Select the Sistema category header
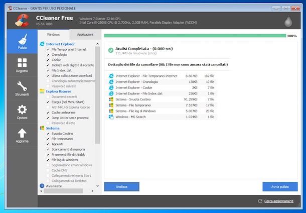Image resolution: width=306 pixels, height=213 pixels. (x=53, y=128)
